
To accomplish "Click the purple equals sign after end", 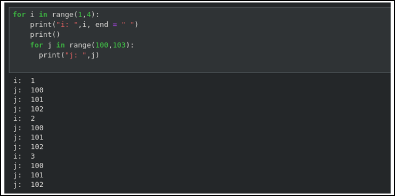I will pos(115,25).
